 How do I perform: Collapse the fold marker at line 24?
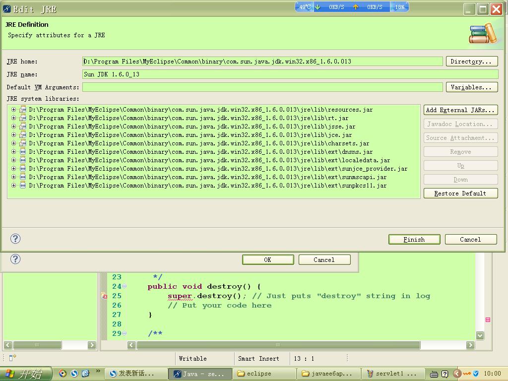click(x=125, y=286)
